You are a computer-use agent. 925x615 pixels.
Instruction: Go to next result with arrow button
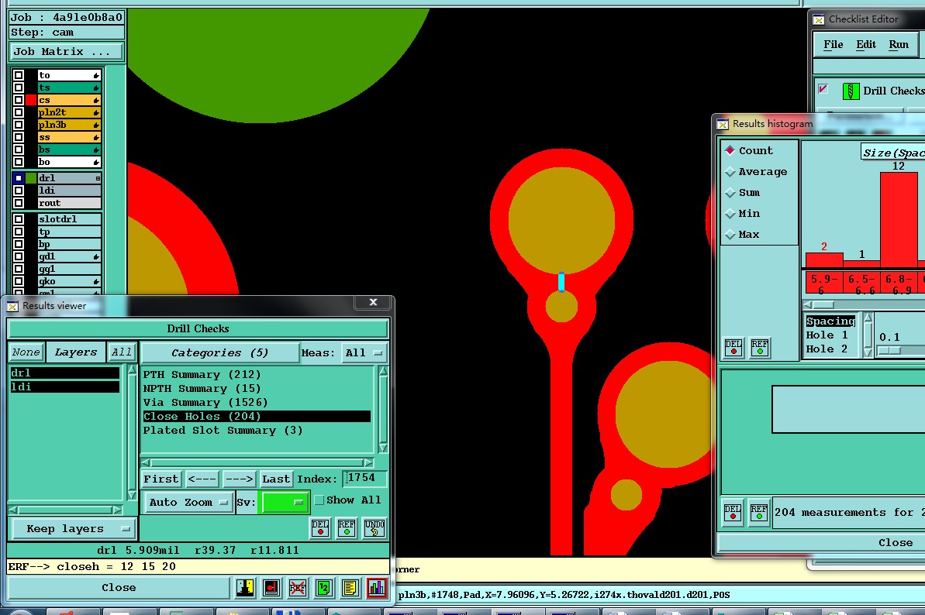tap(240, 479)
